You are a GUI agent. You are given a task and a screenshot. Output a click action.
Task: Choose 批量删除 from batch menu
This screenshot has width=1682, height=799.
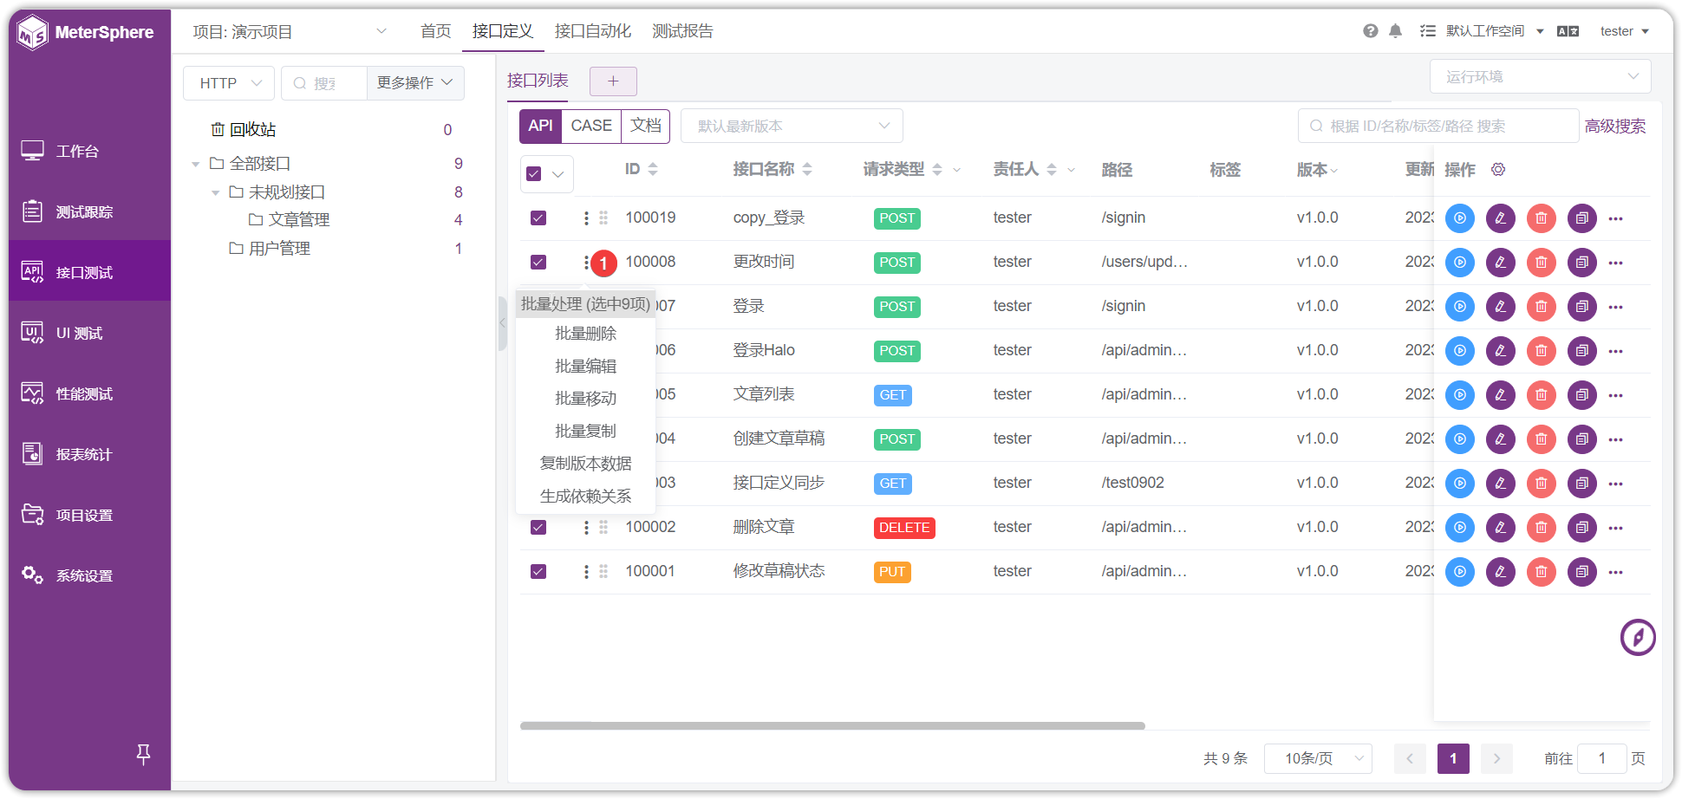point(586,334)
